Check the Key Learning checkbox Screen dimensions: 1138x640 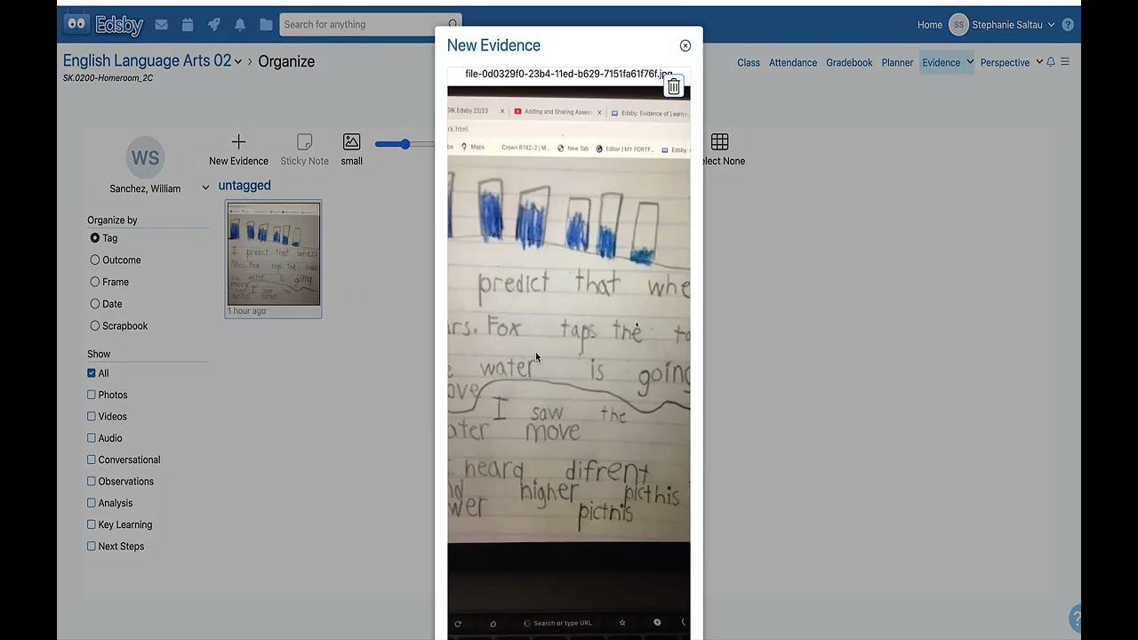pyautogui.click(x=92, y=524)
